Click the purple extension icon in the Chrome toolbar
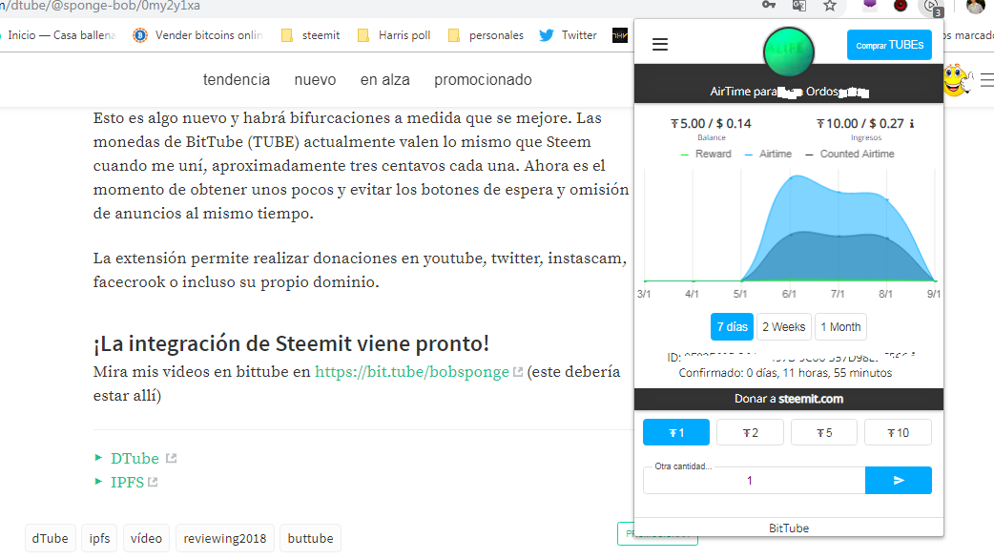Image resolution: width=994 pixels, height=559 pixels. 870,5
